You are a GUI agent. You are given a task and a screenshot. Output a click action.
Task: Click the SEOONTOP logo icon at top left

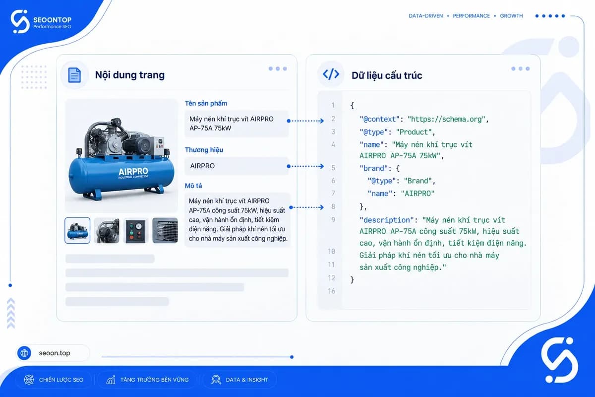(x=20, y=22)
